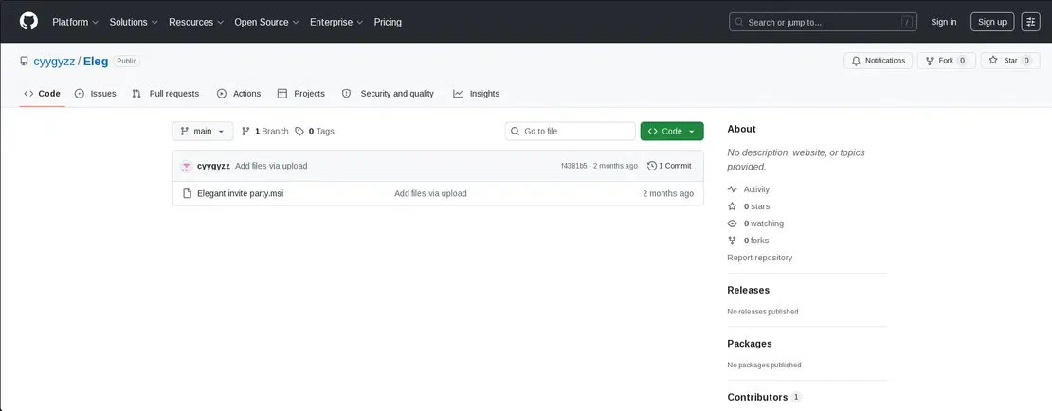Viewport: 1052px width, 411px height.
Task: Click the cyygyzz avatar in commit row
Action: (x=187, y=166)
